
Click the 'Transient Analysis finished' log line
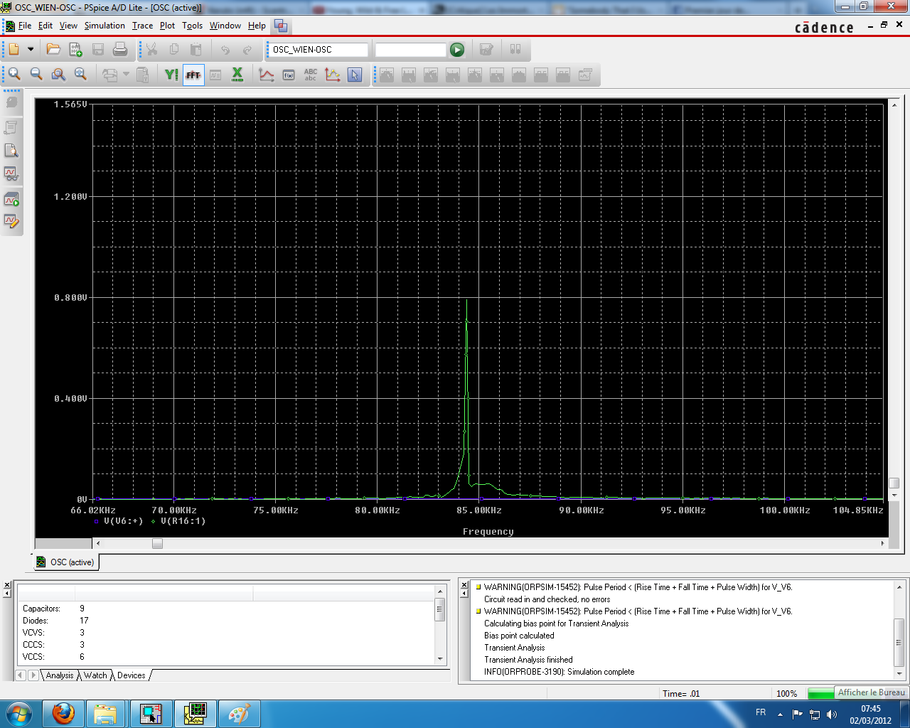(x=528, y=660)
